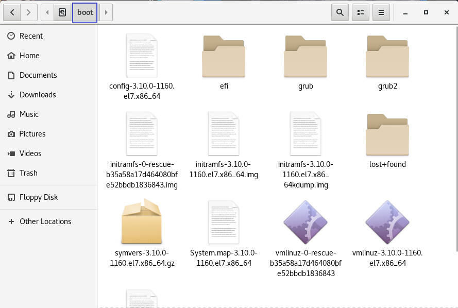Viewport: 458px width, 308px height.
Task: Click the file name symvers-3.10.0-1160.el7.x86_64.gz
Action: pos(142,258)
